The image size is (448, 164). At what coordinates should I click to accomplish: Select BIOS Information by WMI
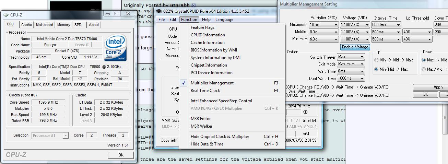232,50
